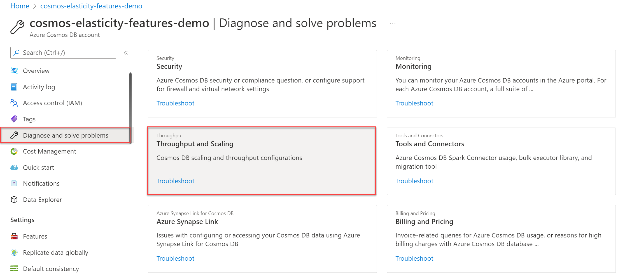This screenshot has width=625, height=278.
Task: Click the Overview icon in sidebar
Action: (x=14, y=71)
